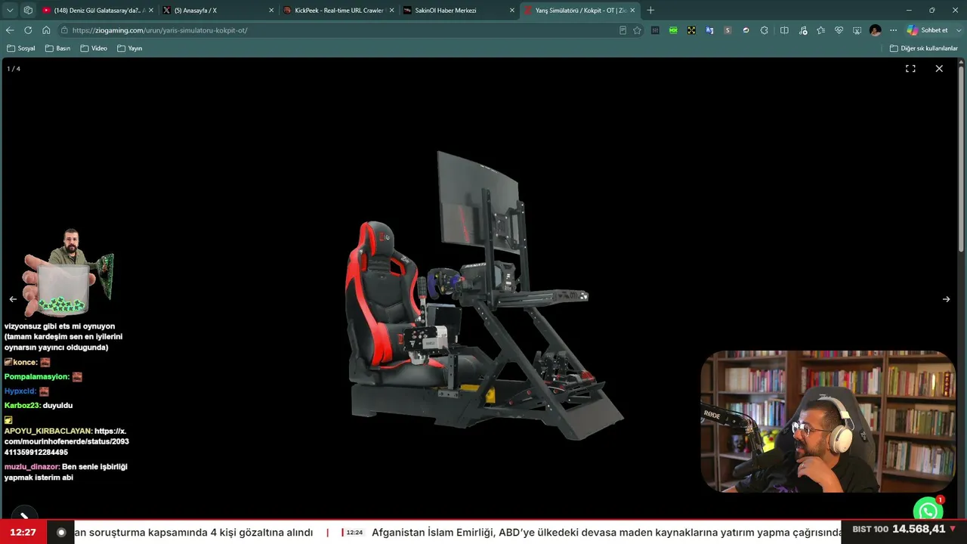View site info via the lock icon
The image size is (967, 544).
tap(65, 30)
